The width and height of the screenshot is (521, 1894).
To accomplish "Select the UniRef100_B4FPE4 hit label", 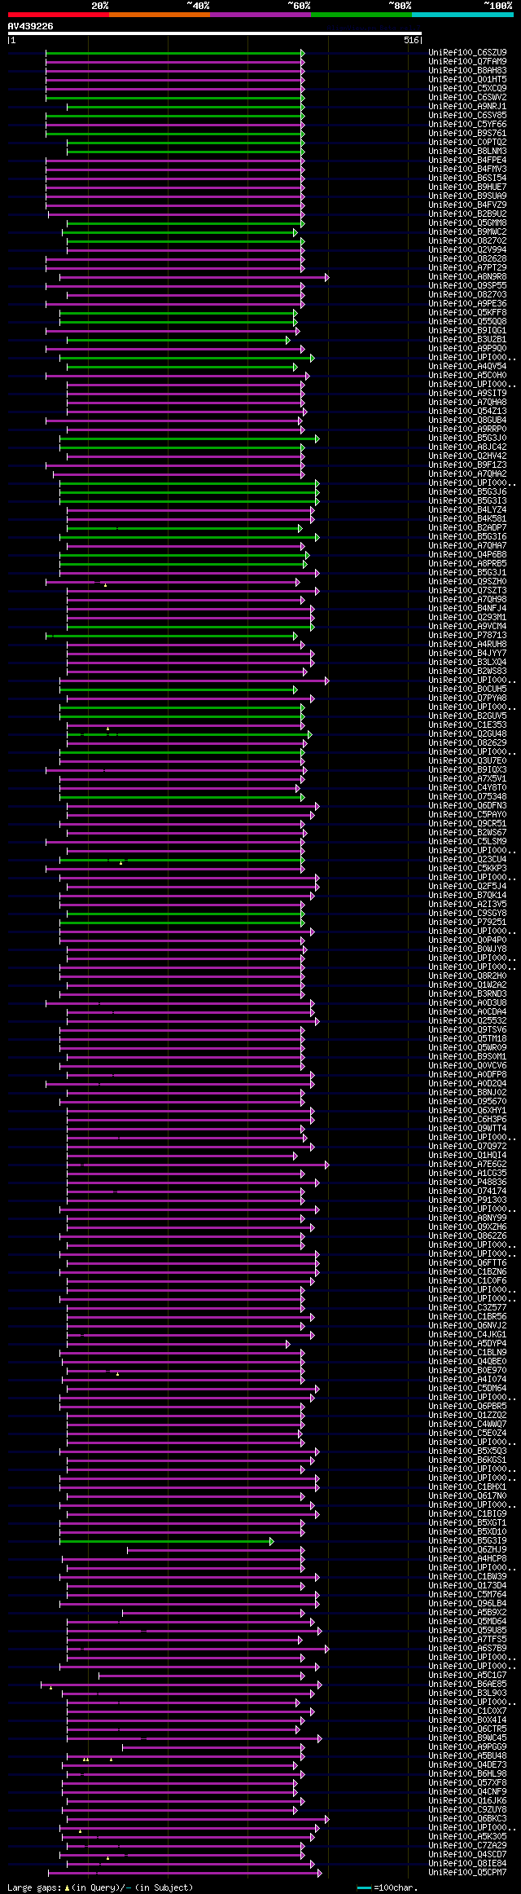I will (x=467, y=161).
